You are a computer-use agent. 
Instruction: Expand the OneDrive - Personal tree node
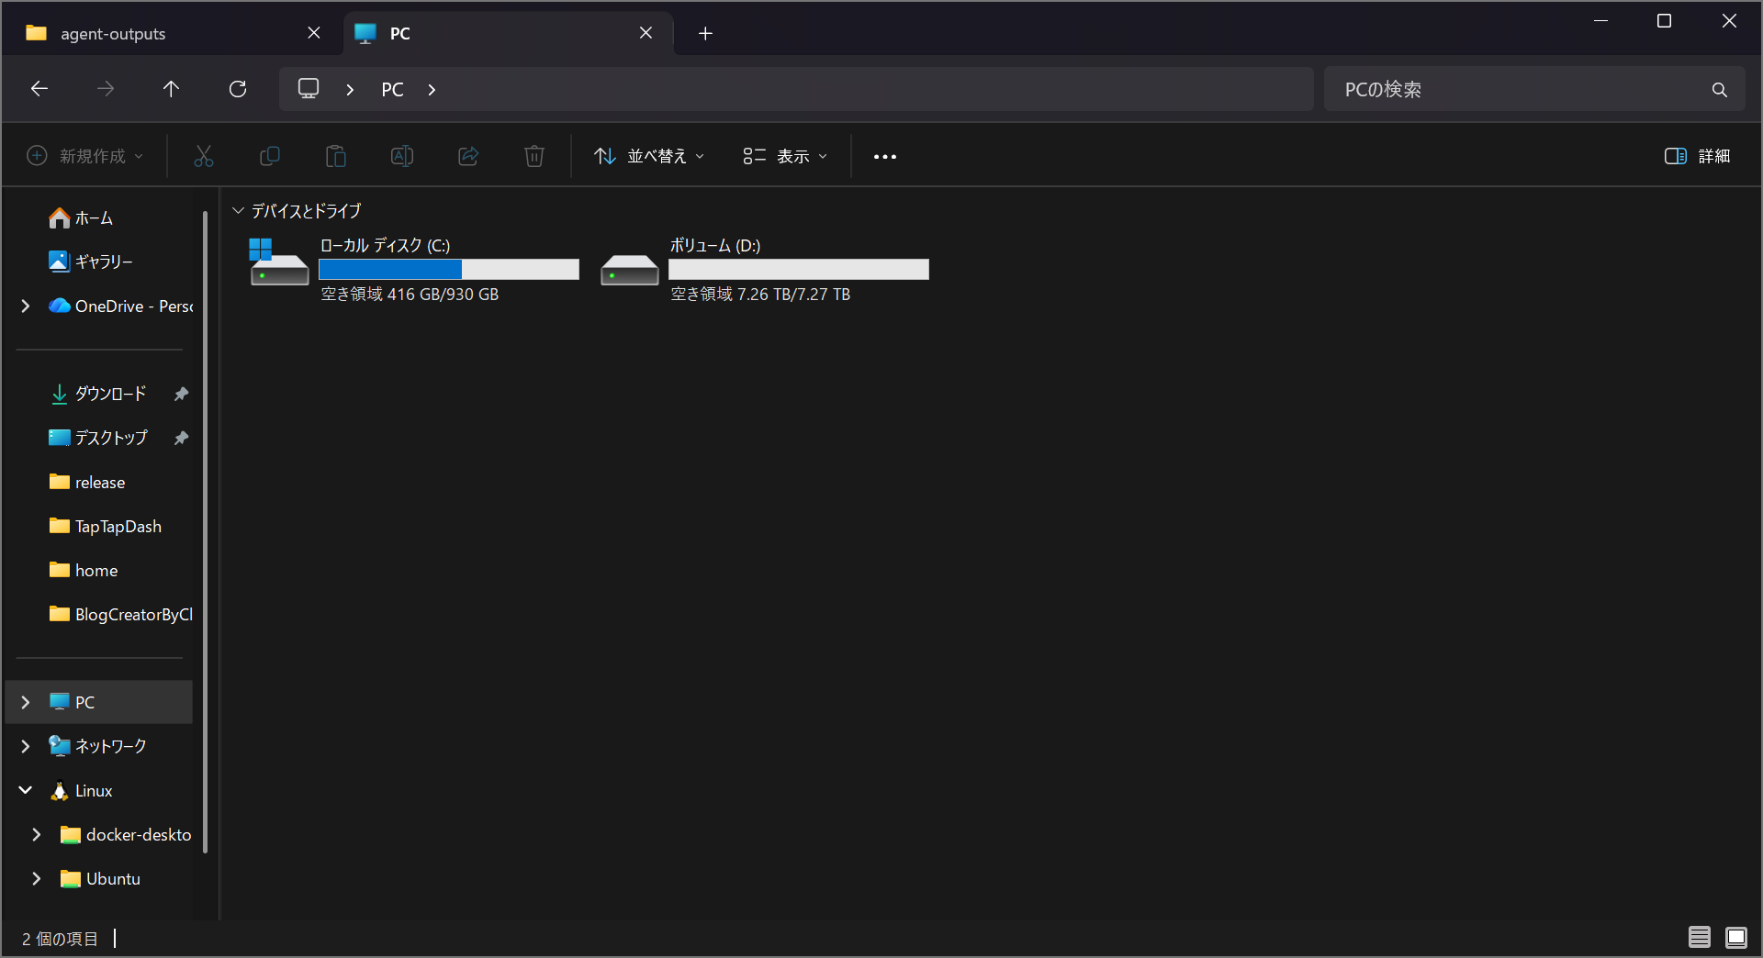[26, 306]
